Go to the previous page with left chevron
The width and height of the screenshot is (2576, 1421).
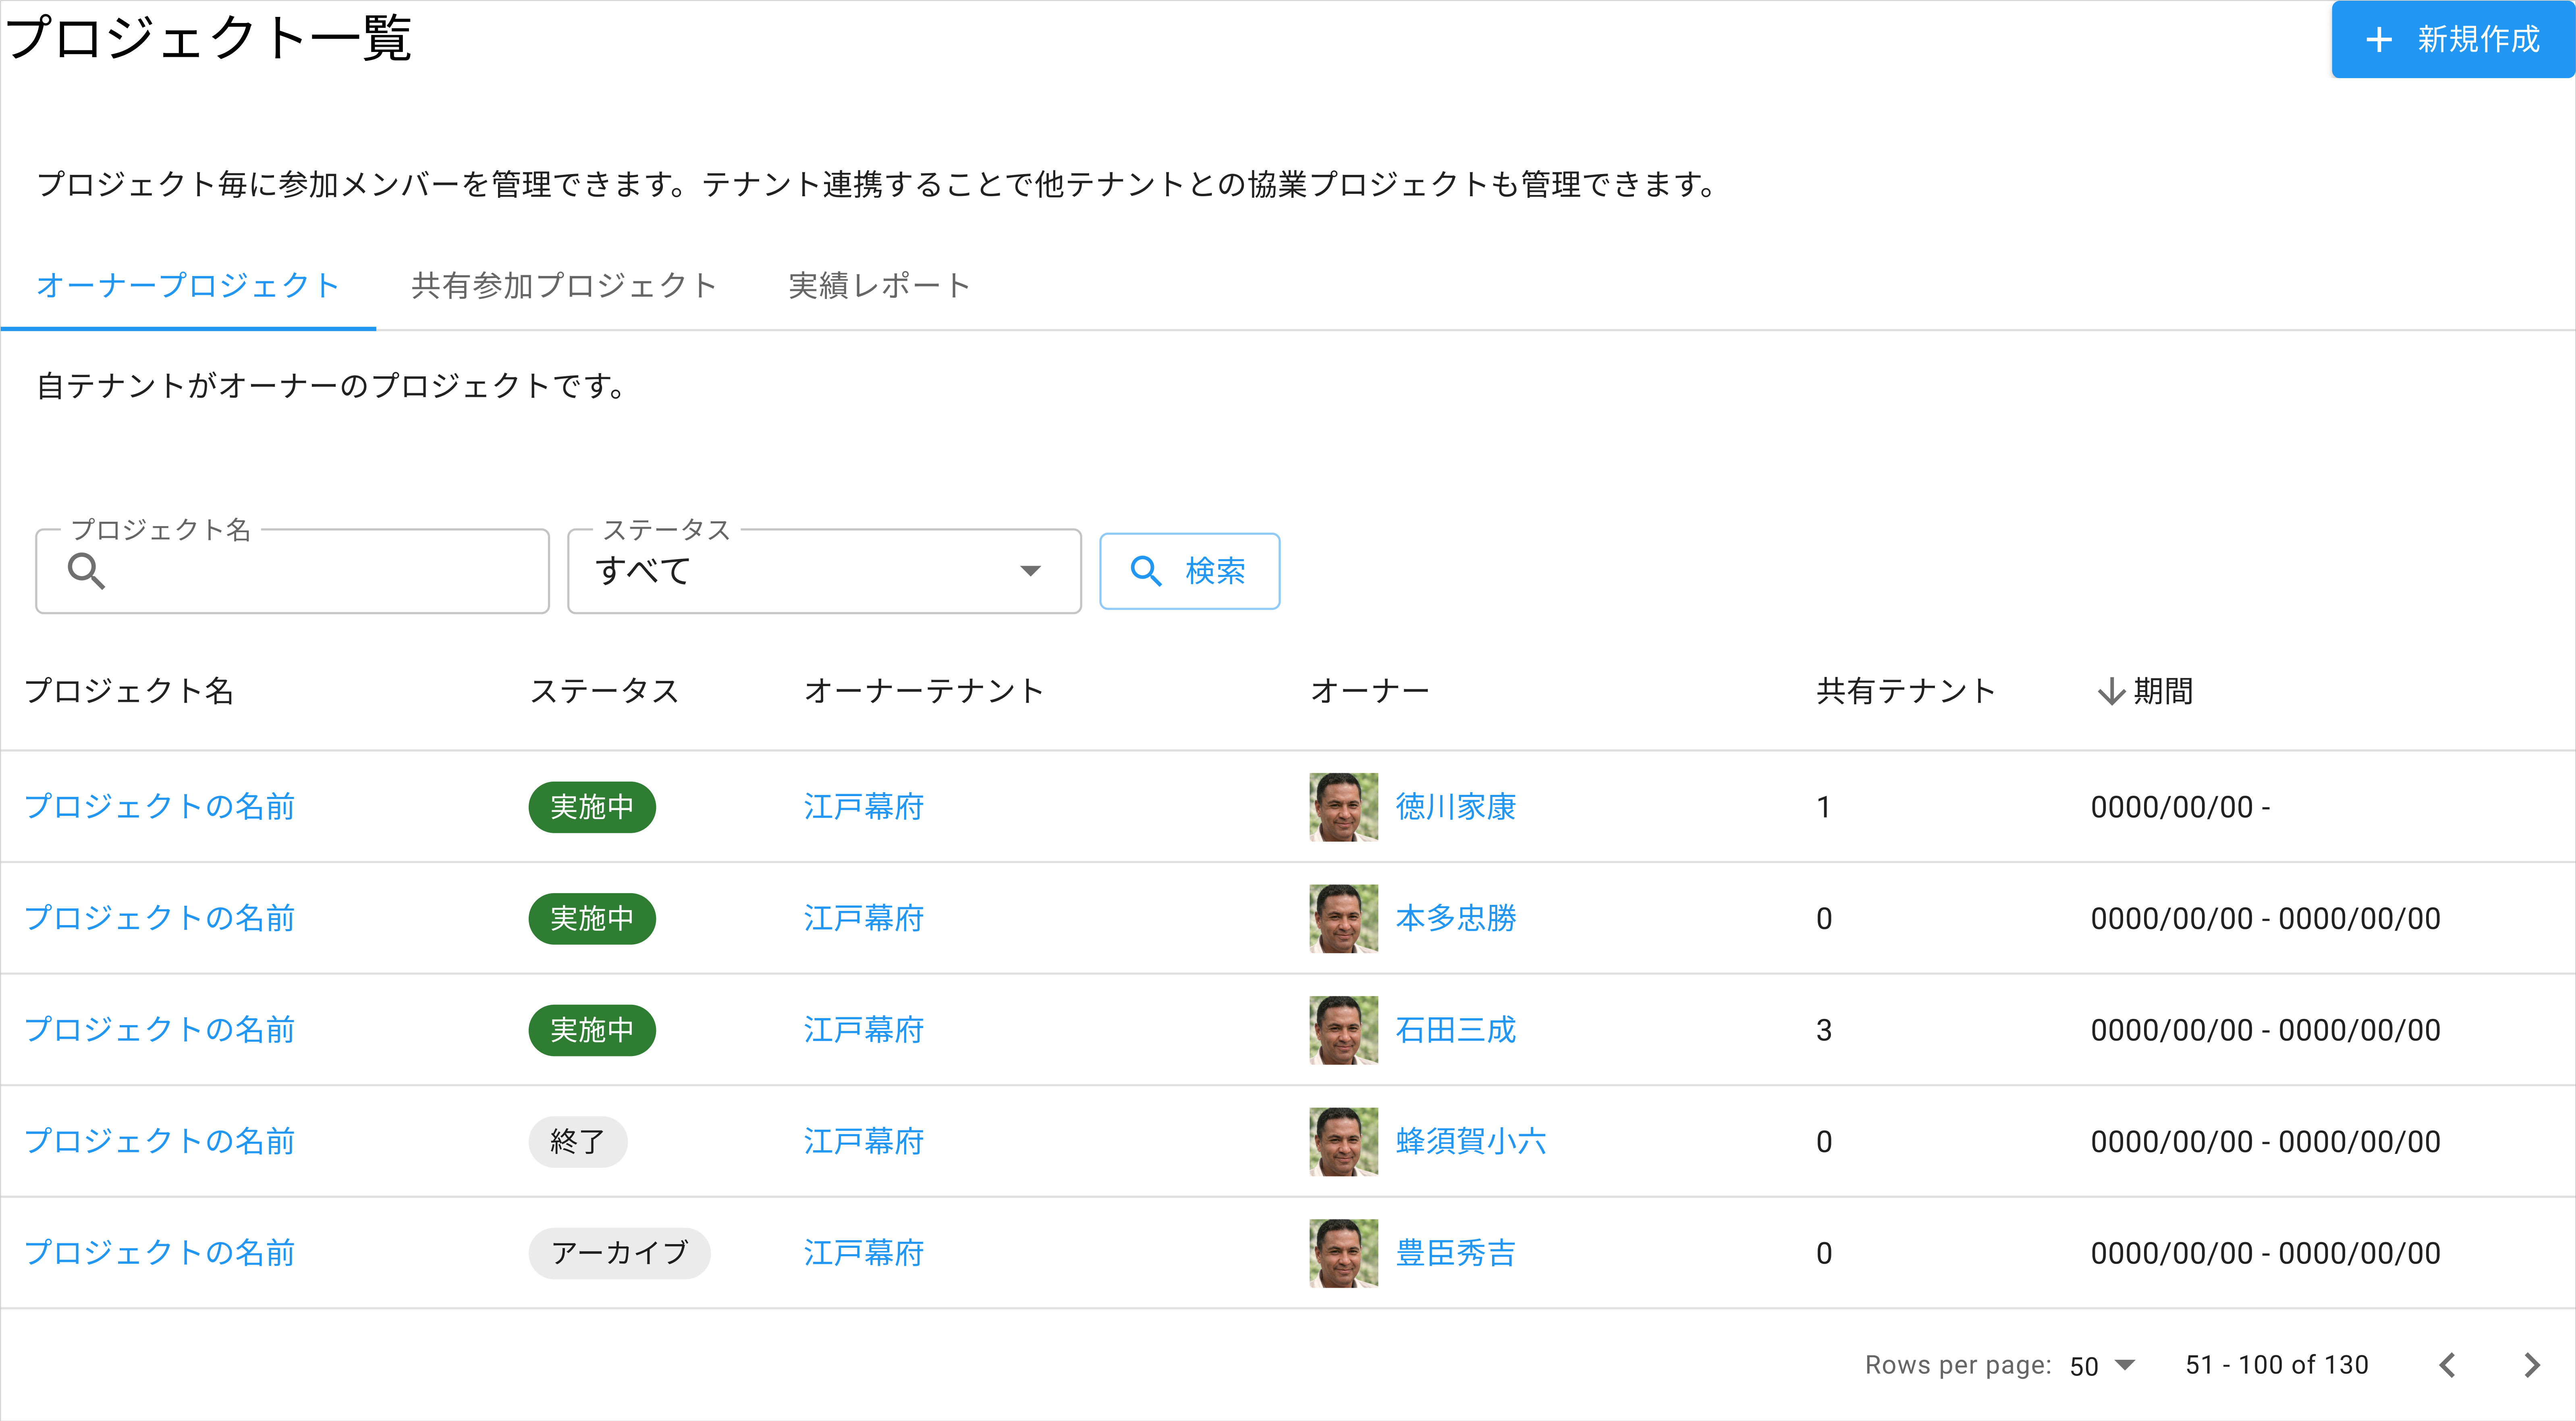coord(2447,1366)
